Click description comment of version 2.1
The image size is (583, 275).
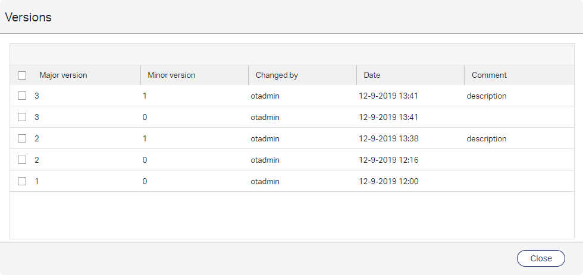[486, 138]
